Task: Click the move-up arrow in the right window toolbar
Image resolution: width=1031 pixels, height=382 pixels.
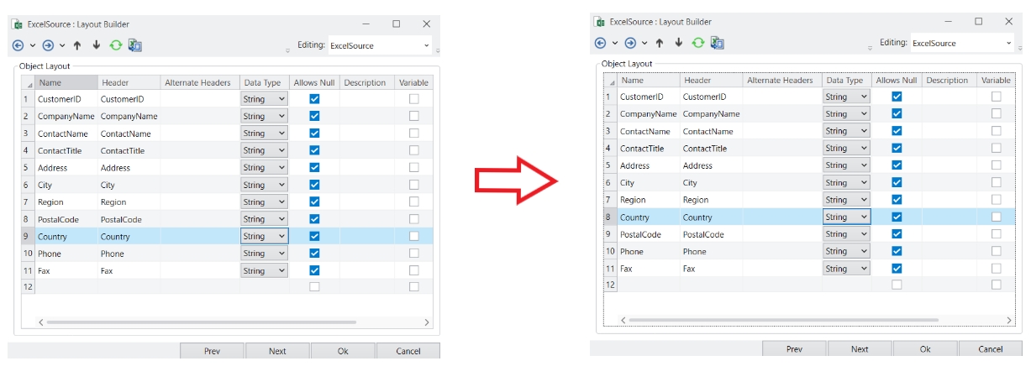Action: (x=660, y=43)
